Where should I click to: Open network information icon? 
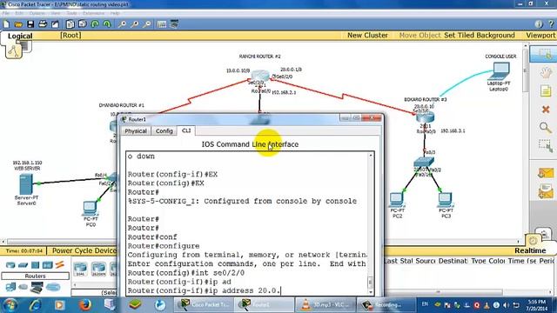pyautogui.click(x=539, y=24)
